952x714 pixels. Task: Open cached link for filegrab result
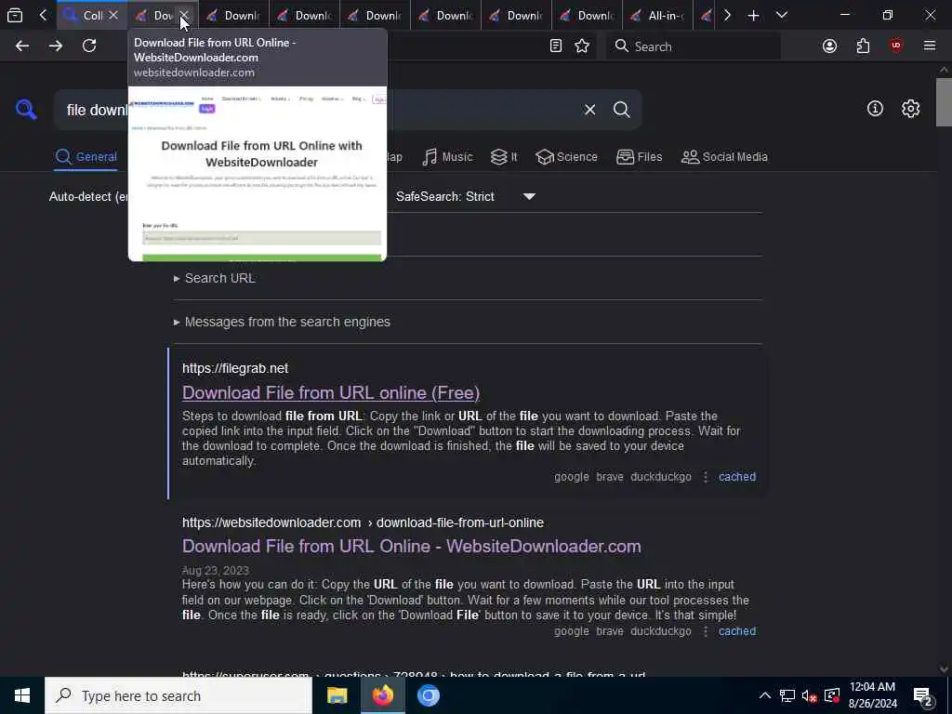click(x=737, y=477)
